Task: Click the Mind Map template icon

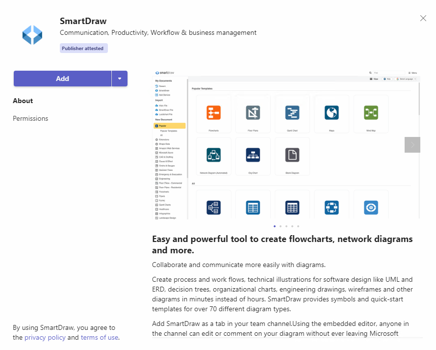Action: (x=371, y=113)
